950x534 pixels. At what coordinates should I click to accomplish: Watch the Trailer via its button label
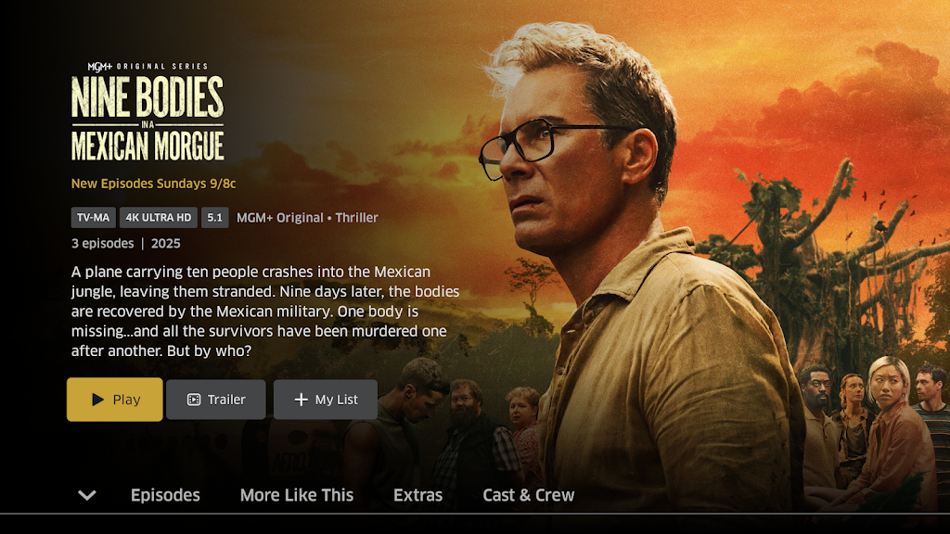[x=226, y=400]
